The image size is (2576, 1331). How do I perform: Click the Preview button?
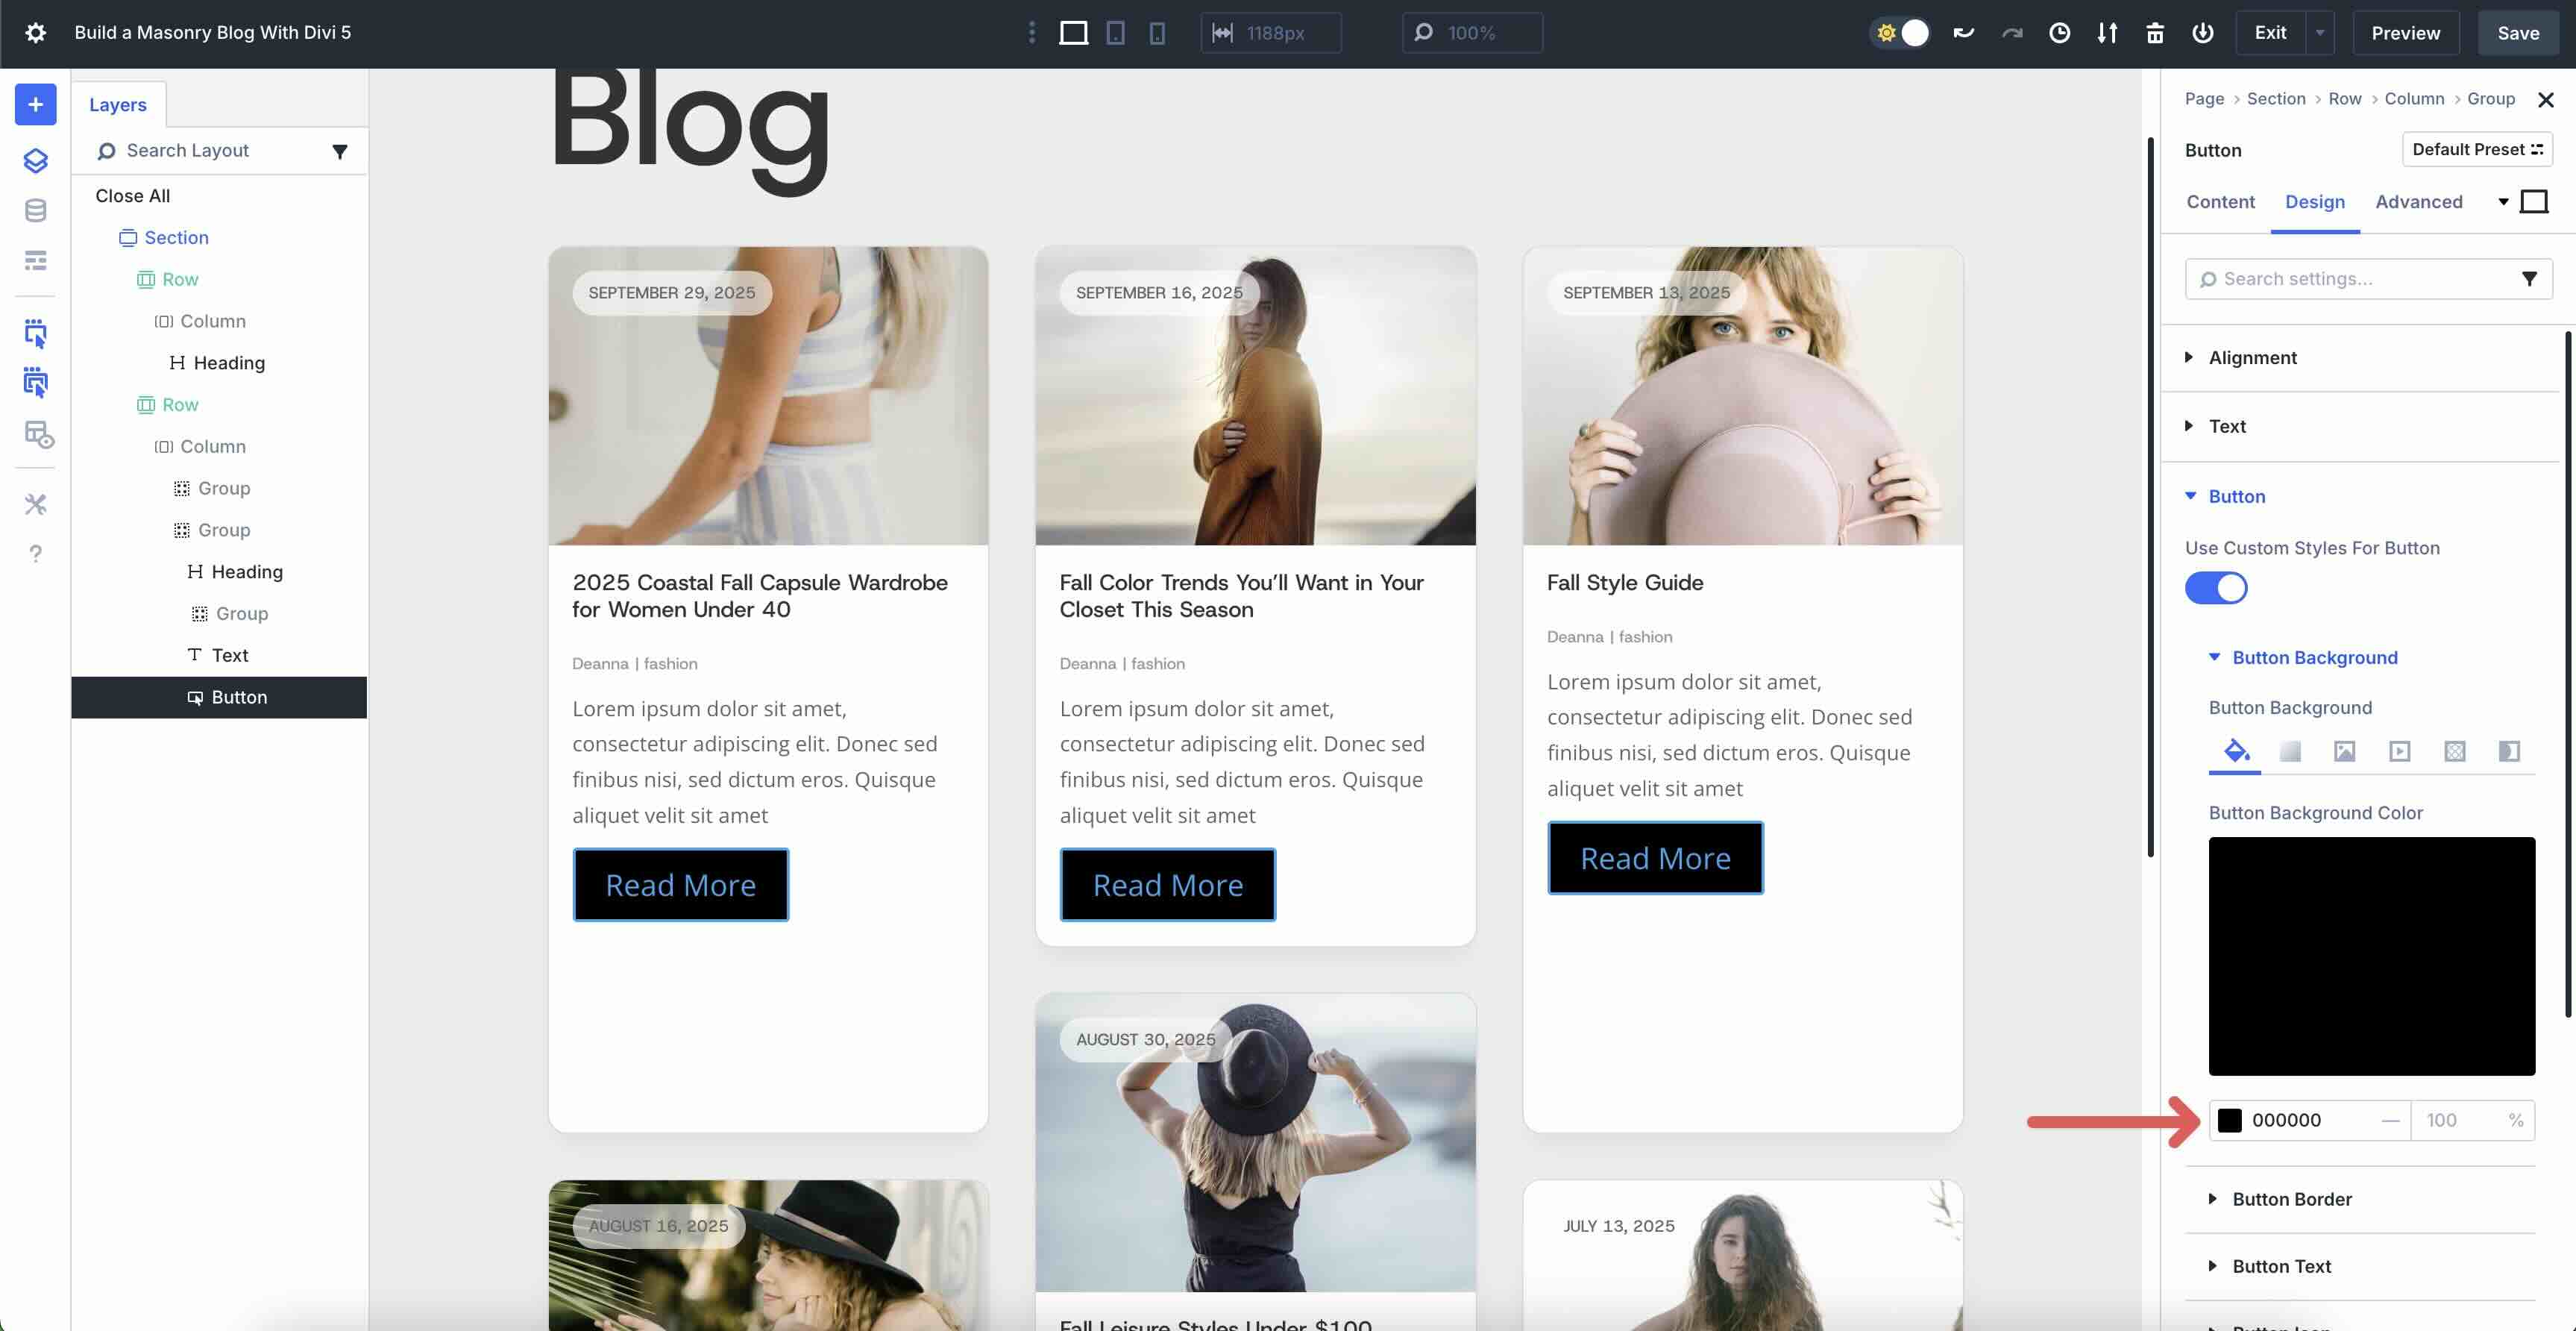click(x=2405, y=32)
